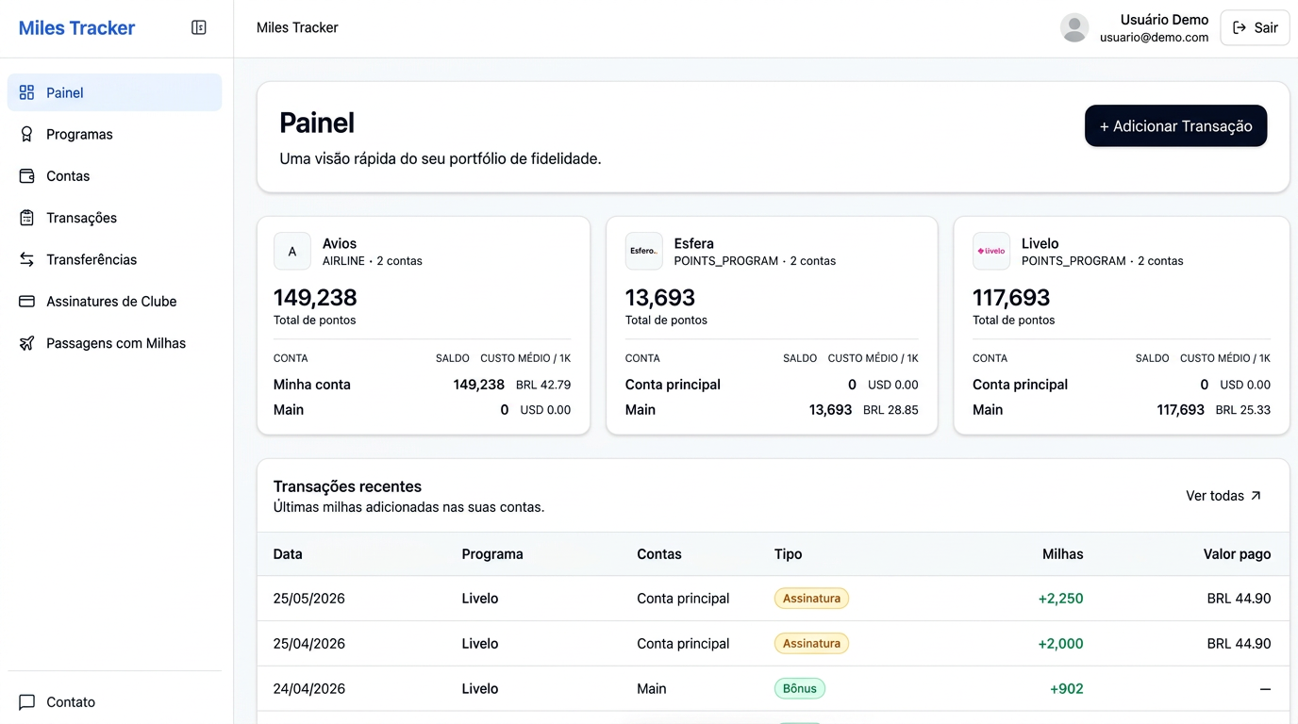Click the Esfera card title

click(693, 243)
